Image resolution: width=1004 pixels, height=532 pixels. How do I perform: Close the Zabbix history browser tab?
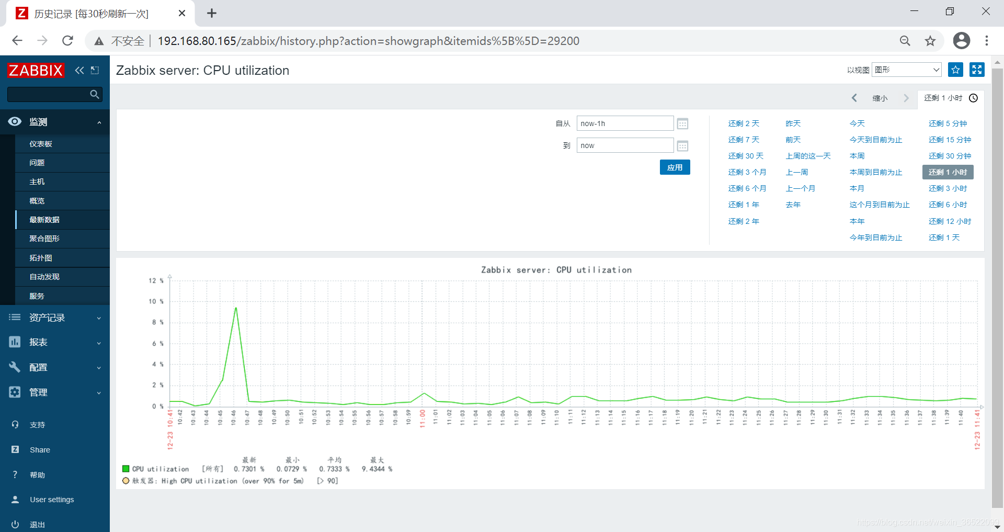pos(182,13)
